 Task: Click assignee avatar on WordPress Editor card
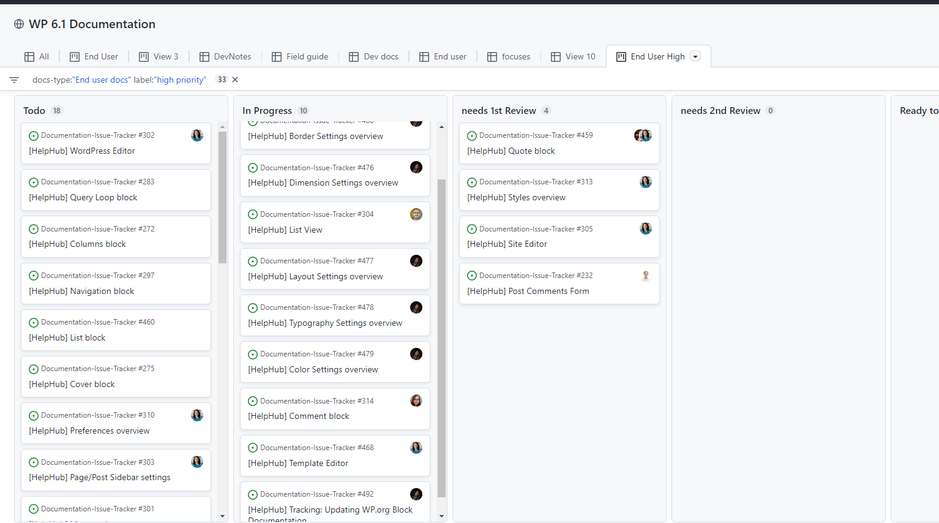click(x=197, y=135)
